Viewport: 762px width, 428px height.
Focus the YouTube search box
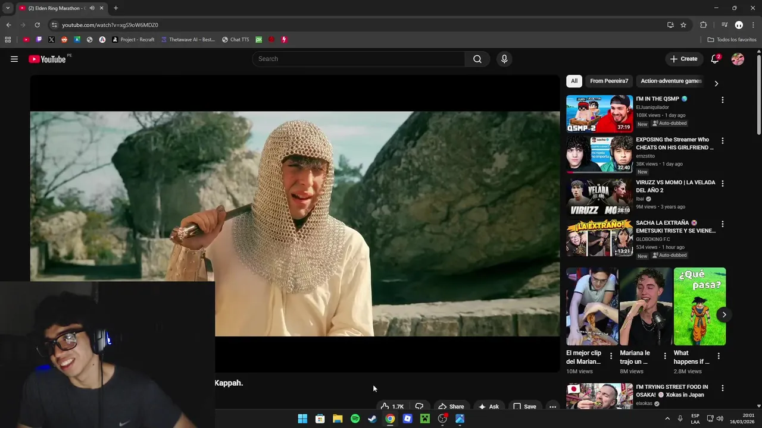358,59
